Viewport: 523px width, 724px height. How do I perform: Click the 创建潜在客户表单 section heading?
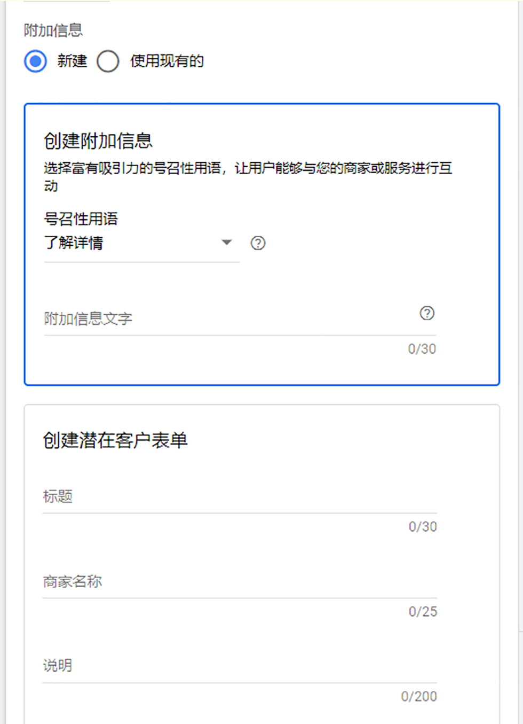(115, 440)
